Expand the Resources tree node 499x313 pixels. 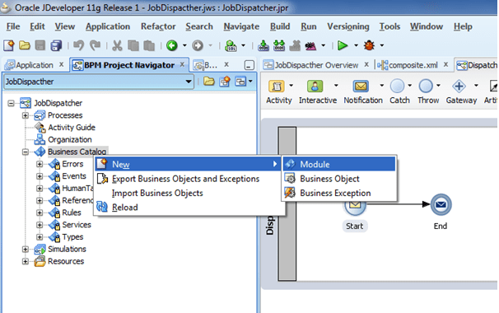[26, 261]
